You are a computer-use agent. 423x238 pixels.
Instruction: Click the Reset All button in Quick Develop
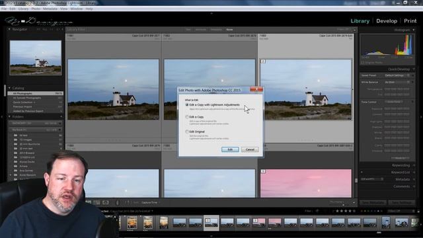[x=401, y=158]
